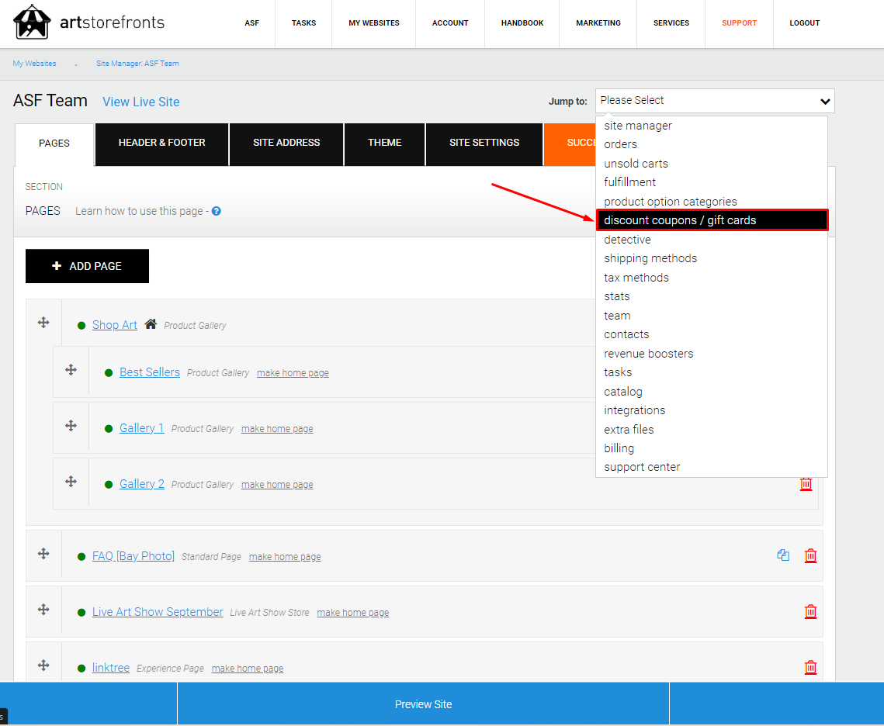Screen dimensions: 884x726
Task: Click LOGOUT in top navigation
Action: click(805, 23)
